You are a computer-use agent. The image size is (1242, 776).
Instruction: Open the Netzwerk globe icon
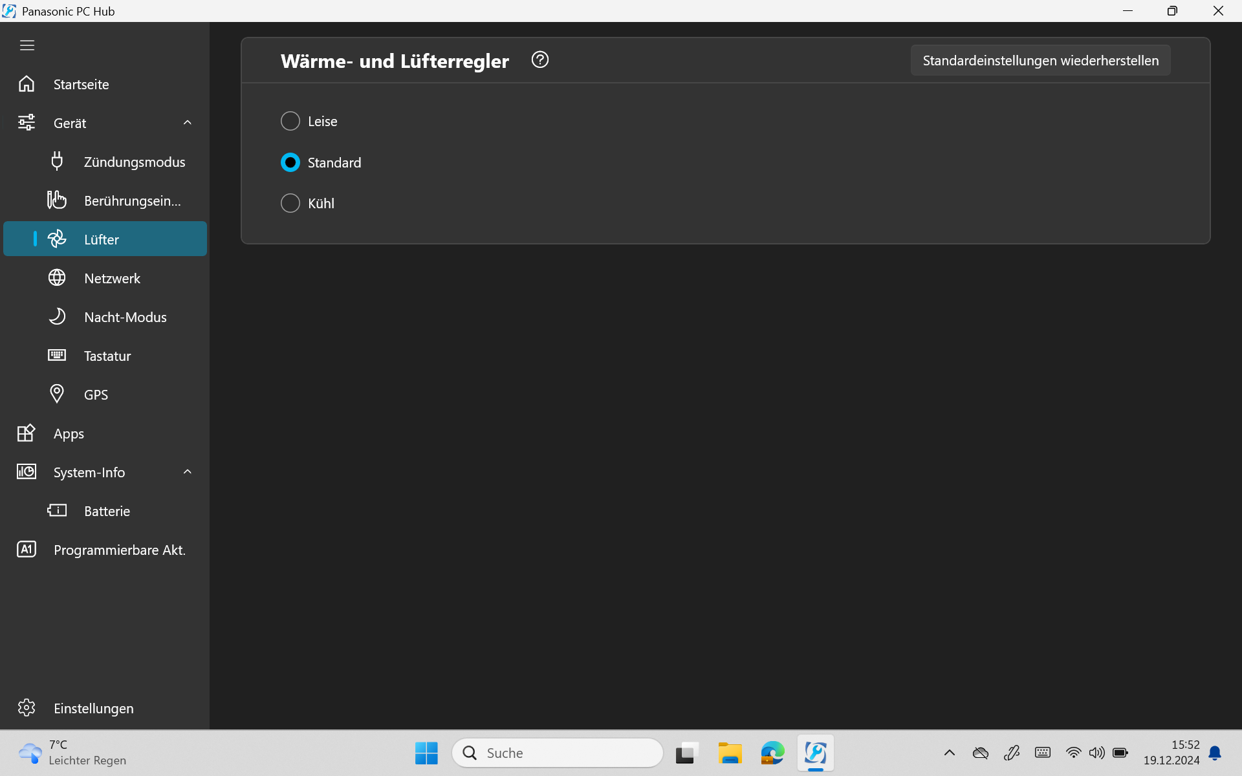57,278
